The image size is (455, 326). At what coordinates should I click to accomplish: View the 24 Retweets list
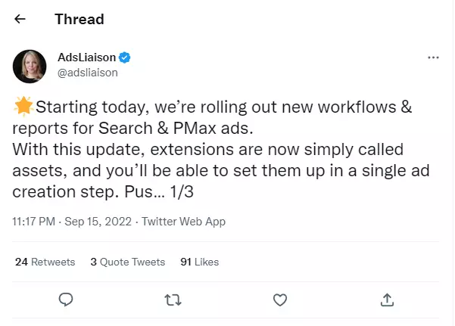pyautogui.click(x=45, y=262)
